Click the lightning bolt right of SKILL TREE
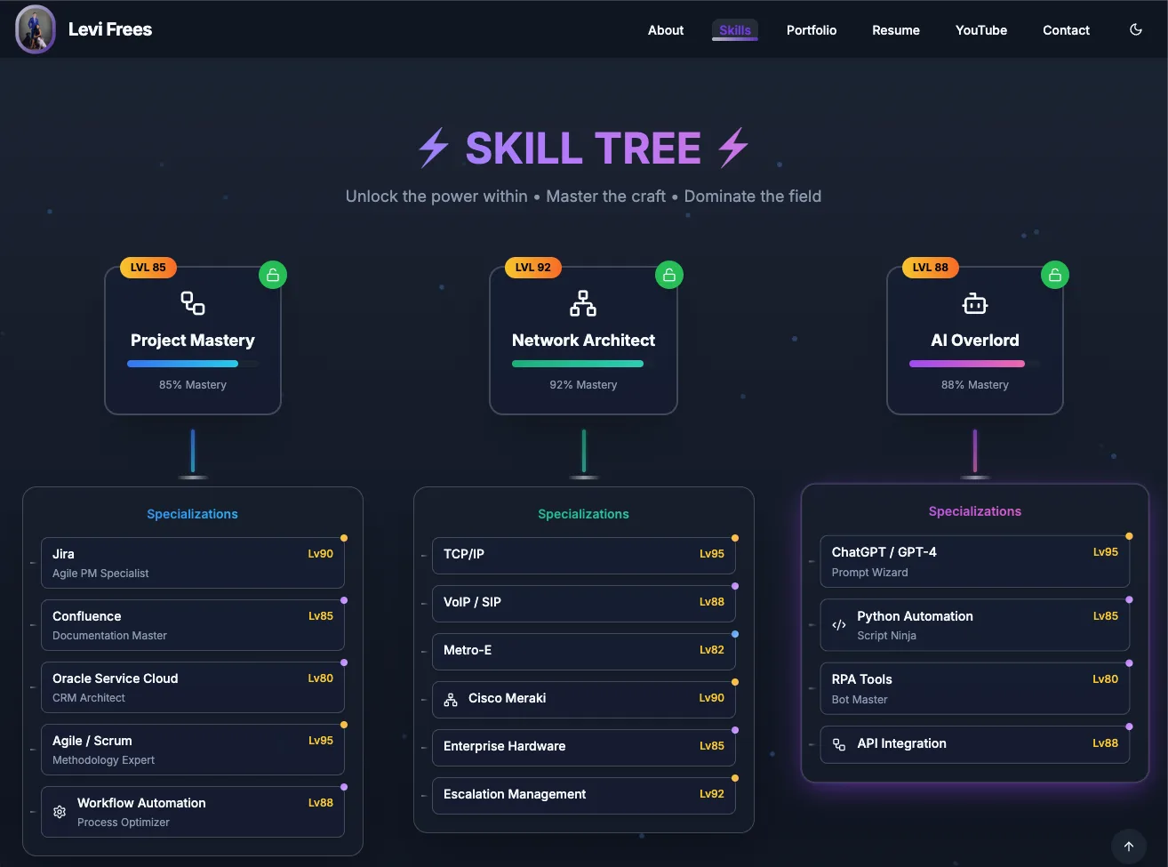This screenshot has height=867, width=1168. pyautogui.click(x=733, y=148)
